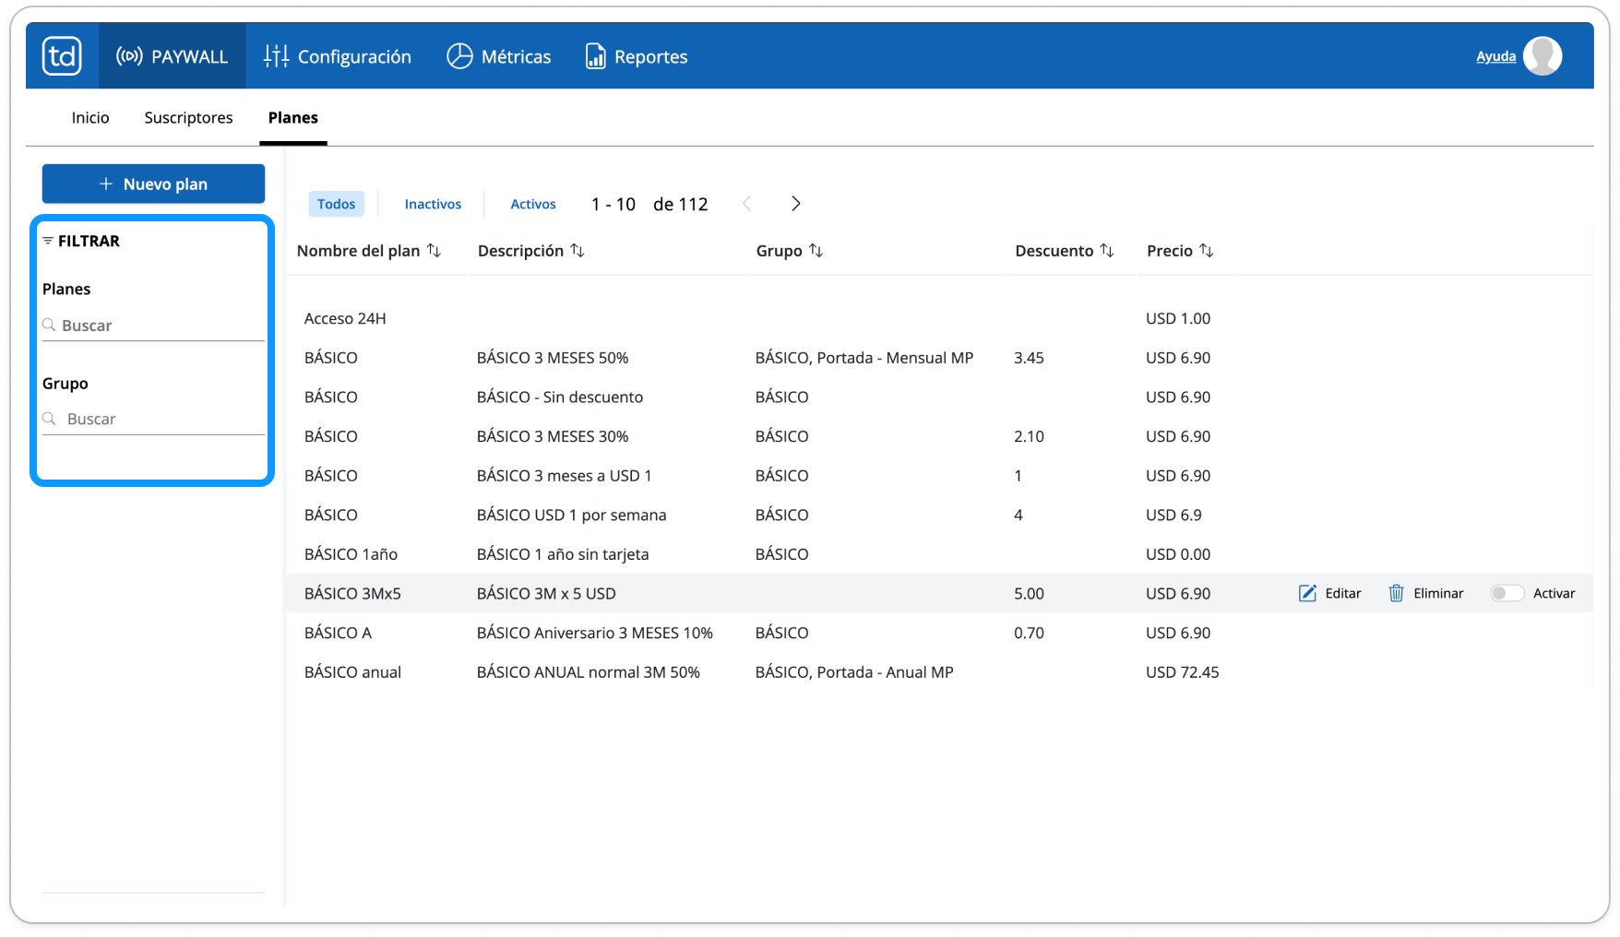Switch to the Inicio tab

pos(90,117)
